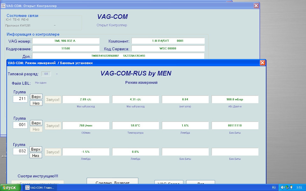The height and width of the screenshot is (191, 306).
Task: Click the (нет узла) label
Action: (x=185, y=106)
